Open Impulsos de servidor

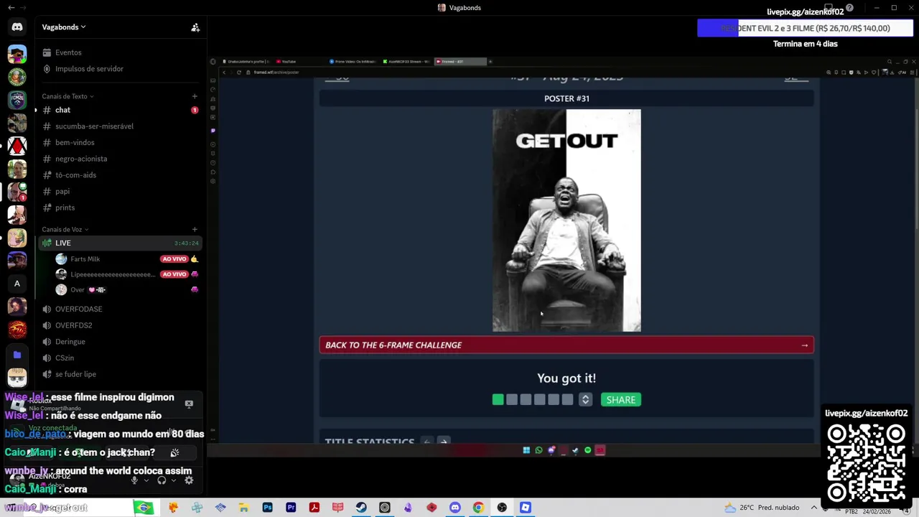pos(89,69)
